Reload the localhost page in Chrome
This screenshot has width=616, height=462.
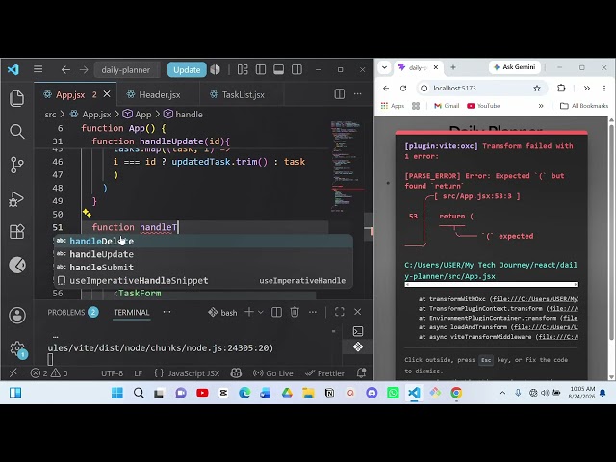[x=403, y=88]
